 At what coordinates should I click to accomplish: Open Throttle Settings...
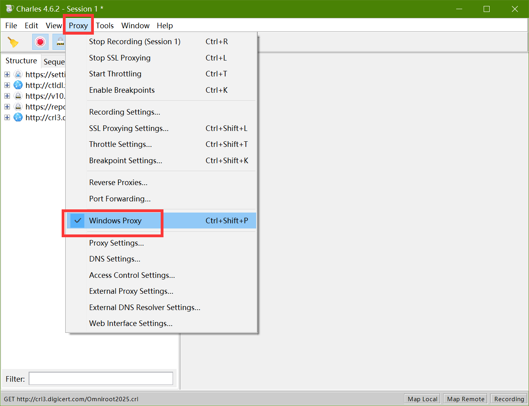(161, 144)
